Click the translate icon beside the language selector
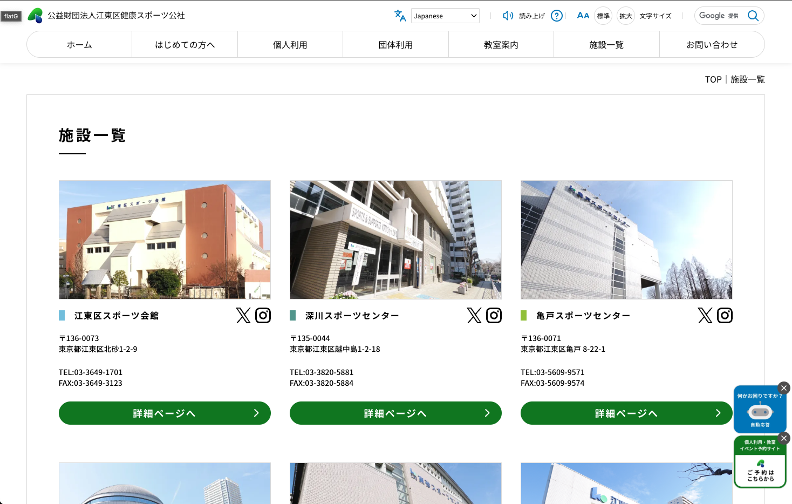Screen dimensions: 792x504 (400, 16)
